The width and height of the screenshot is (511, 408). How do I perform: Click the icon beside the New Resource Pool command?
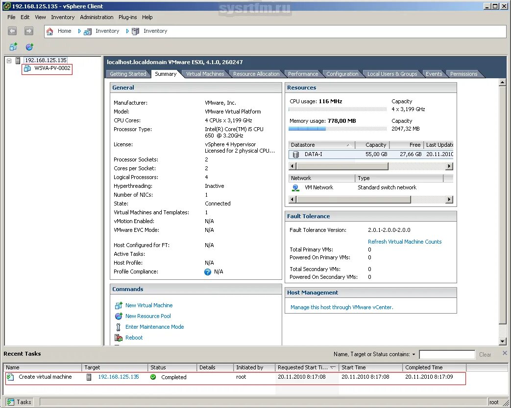119,316
